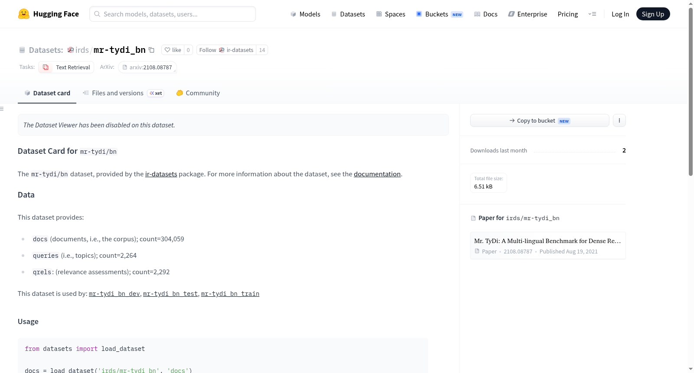Click the Text Retrieval task icon
This screenshot has width=694, height=373.
[46, 67]
